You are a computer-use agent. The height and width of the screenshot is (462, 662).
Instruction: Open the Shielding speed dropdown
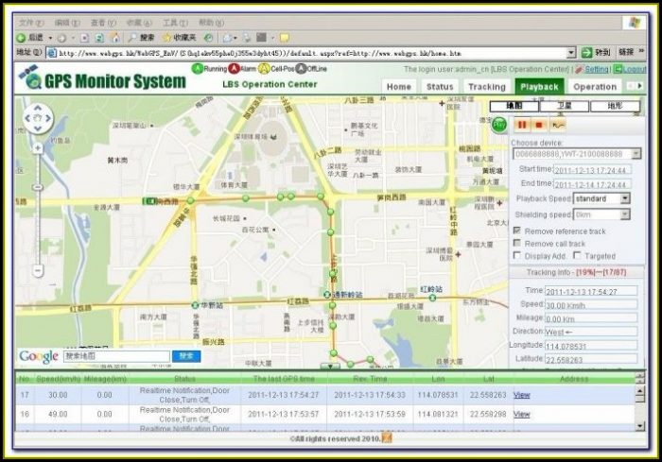(625, 214)
